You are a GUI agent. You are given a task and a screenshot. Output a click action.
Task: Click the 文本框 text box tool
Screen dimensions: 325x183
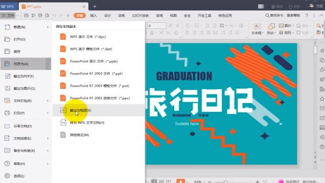click(257, 29)
